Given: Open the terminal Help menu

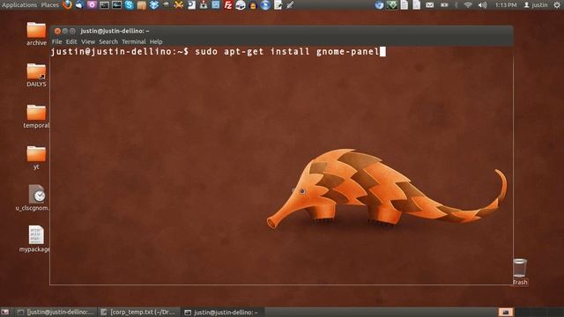Looking at the screenshot, I should 156,41.
